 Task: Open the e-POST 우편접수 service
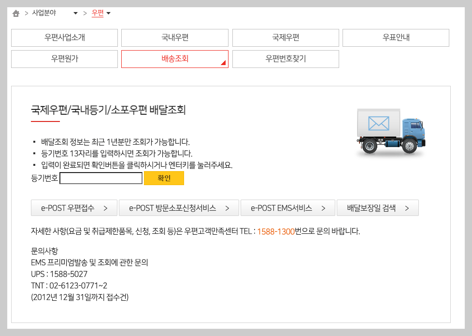(73, 208)
